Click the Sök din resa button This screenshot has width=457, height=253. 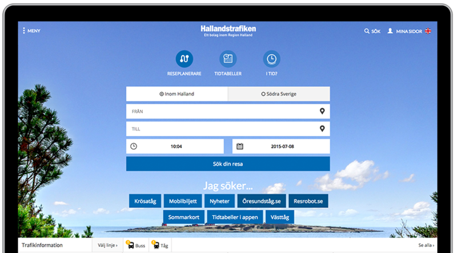[x=228, y=164]
